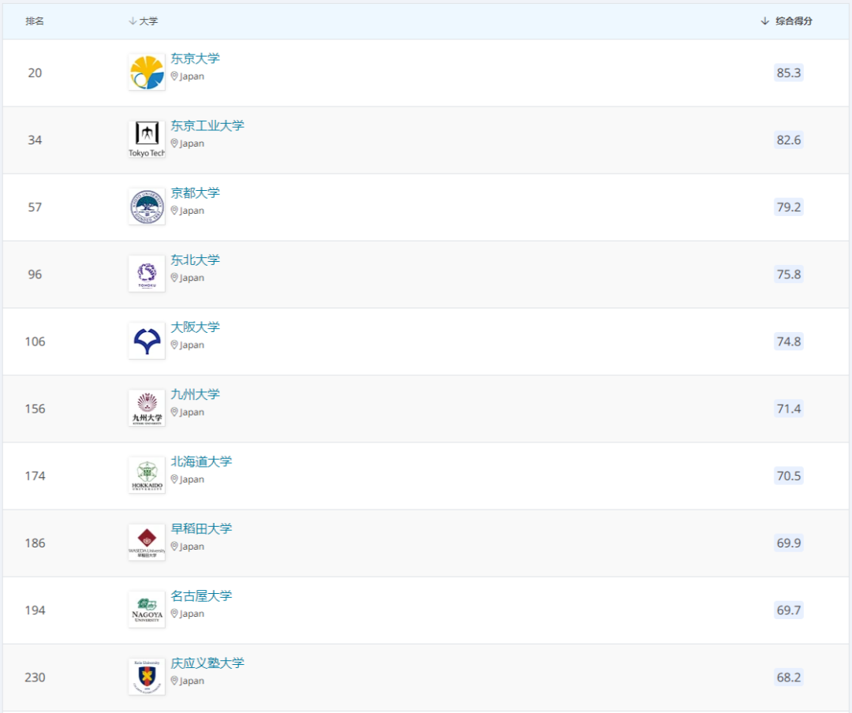Click location pin under 京都大学

[174, 211]
